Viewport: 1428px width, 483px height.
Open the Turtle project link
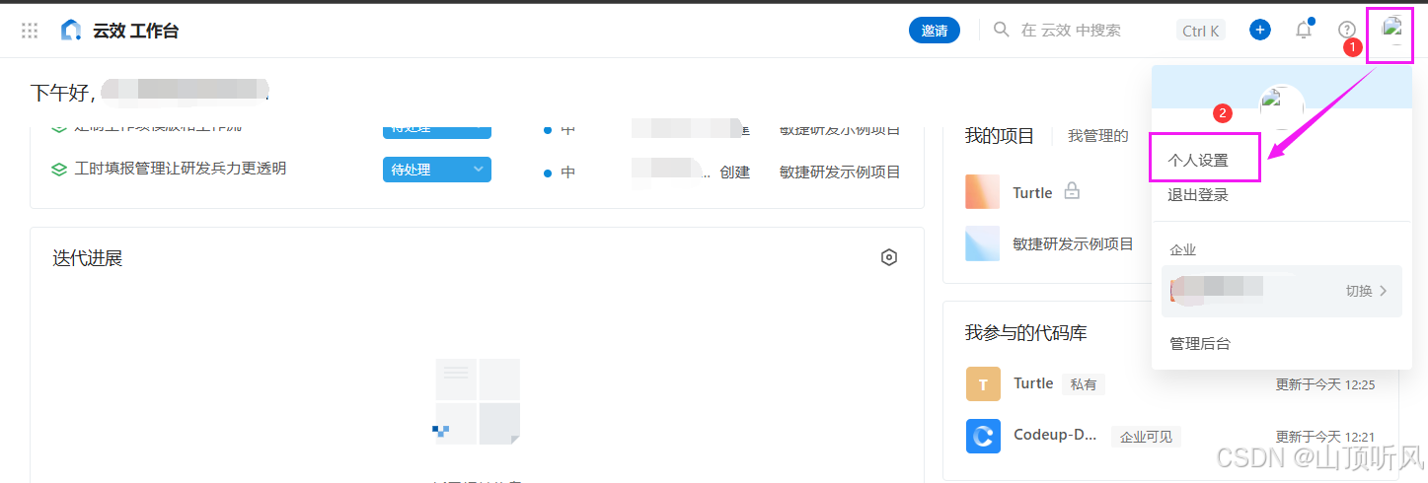1032,192
